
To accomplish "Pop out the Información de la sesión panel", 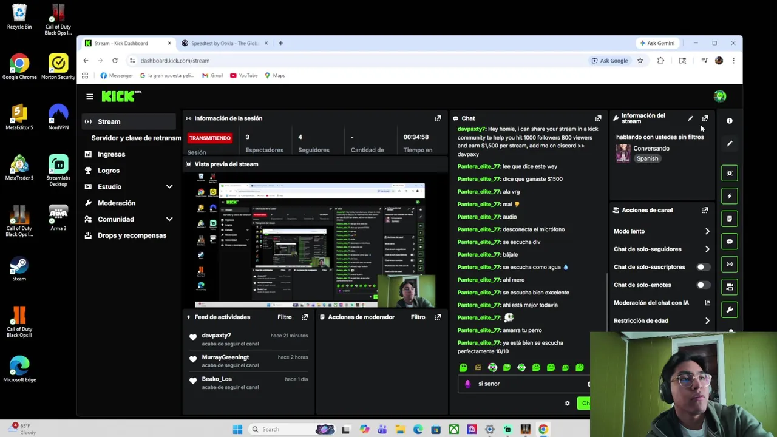I will click(x=438, y=118).
